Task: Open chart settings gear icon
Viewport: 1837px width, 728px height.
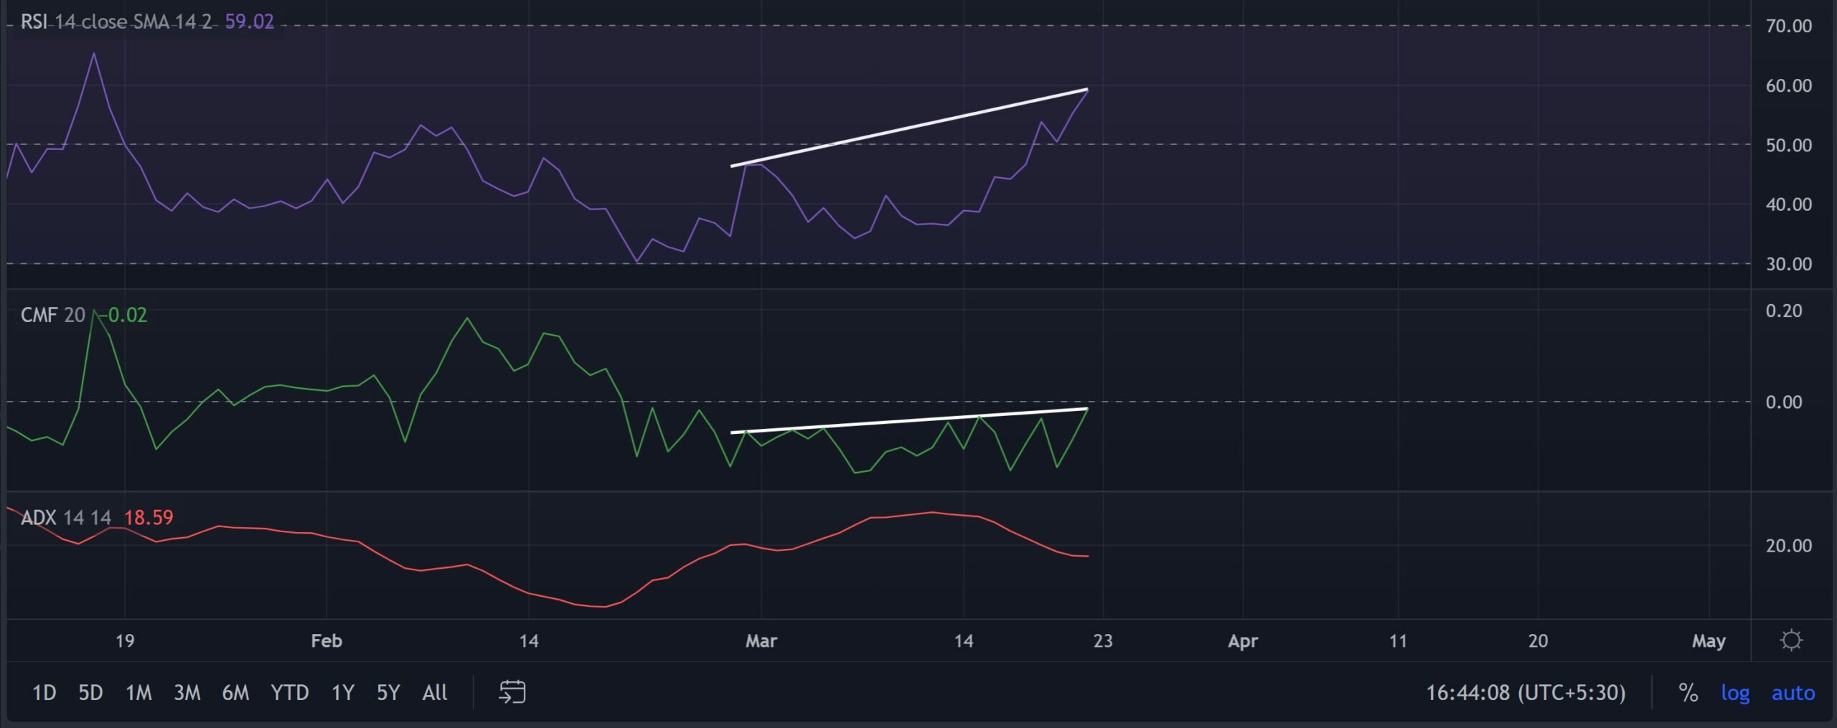Action: pyautogui.click(x=1791, y=640)
